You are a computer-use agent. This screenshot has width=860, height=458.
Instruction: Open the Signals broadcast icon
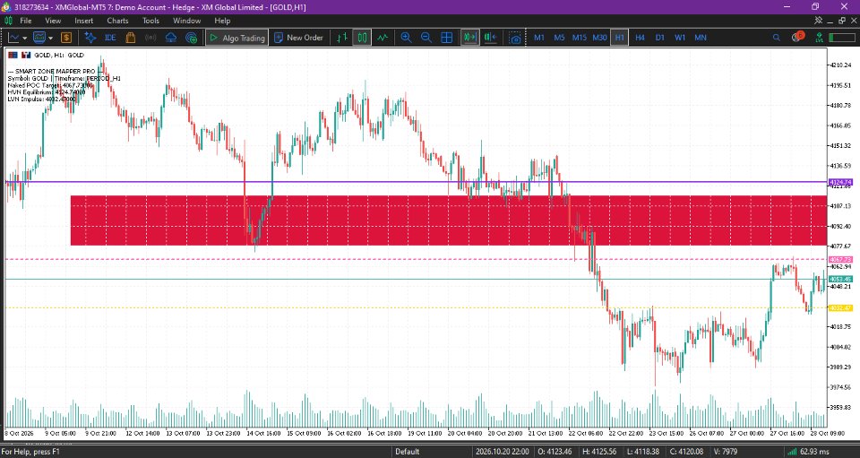pos(150,38)
